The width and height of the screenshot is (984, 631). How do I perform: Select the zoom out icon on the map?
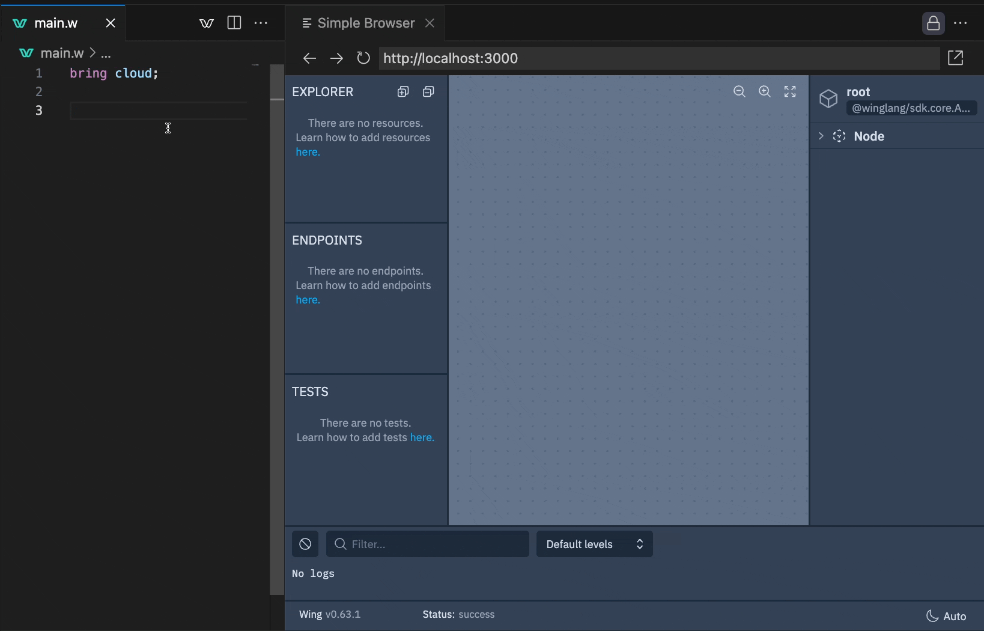coord(740,91)
